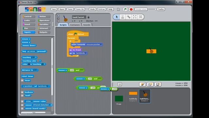The width and height of the screenshot is (209, 118).
Task: Select the arrow pointer tool
Action: coord(117,17)
